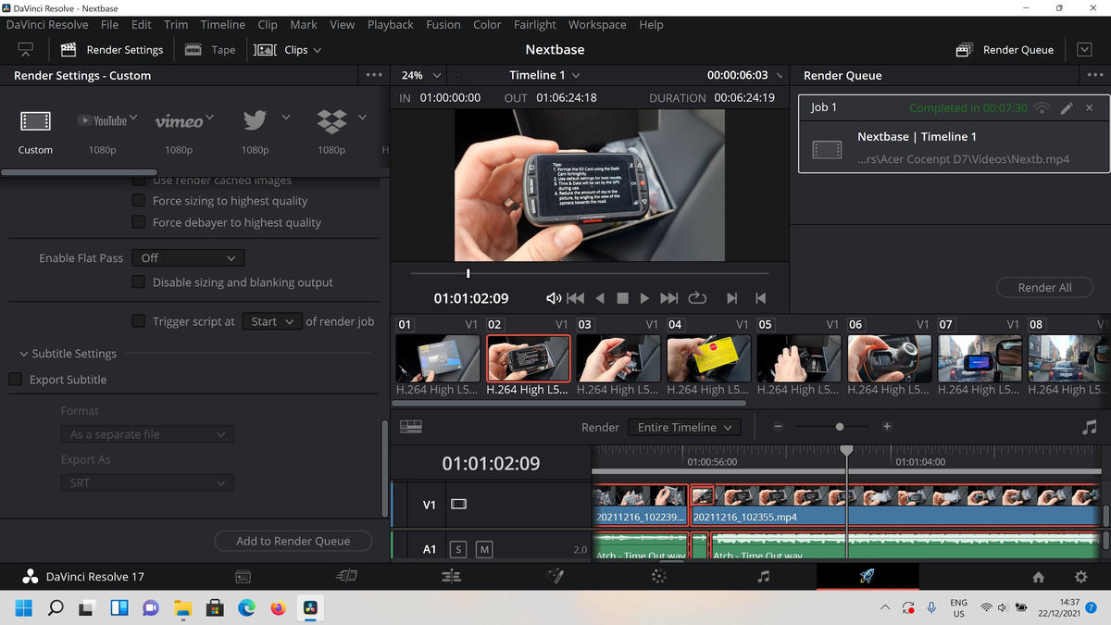Open the Timeline 1 selector dropdown

tap(544, 75)
